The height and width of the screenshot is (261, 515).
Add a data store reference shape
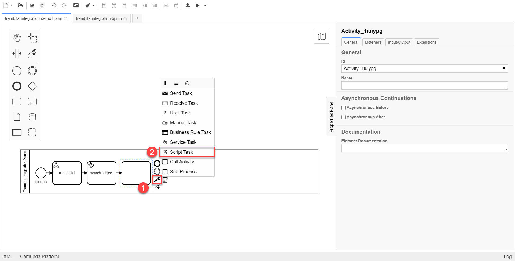tap(32, 117)
